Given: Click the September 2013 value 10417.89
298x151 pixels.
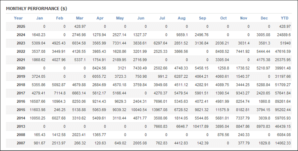Looking at the screenshot, I should pos(201,127).
